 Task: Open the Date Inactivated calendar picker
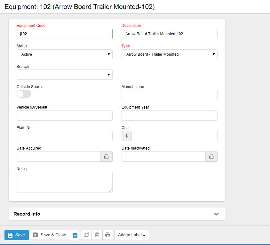pos(211,157)
